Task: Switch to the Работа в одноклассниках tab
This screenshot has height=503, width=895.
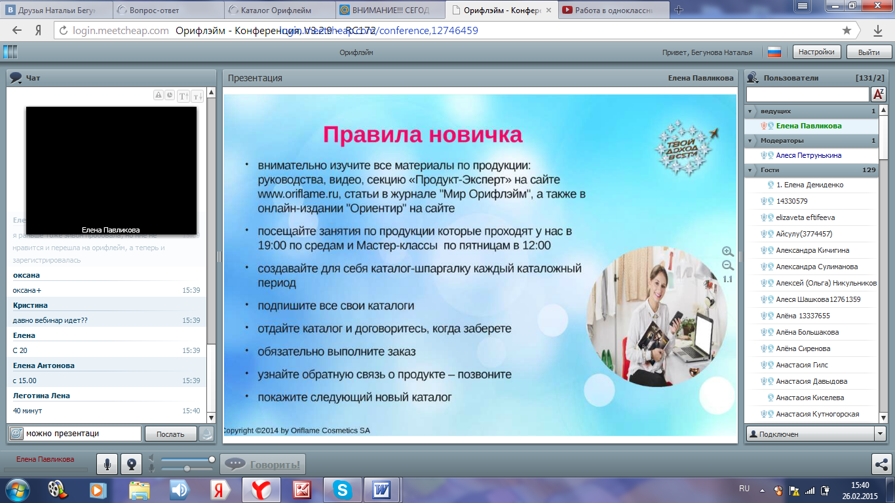Action: [x=615, y=10]
